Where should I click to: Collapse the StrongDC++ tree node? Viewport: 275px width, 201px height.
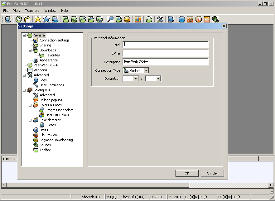click(x=24, y=90)
